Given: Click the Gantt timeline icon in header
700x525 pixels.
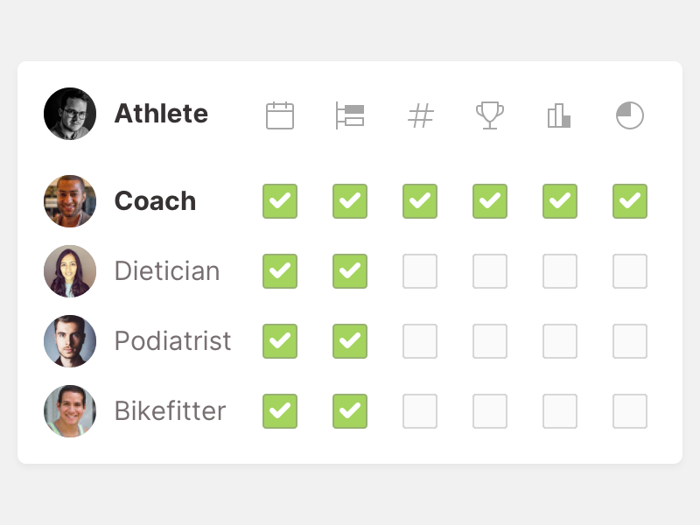Looking at the screenshot, I should [x=350, y=115].
